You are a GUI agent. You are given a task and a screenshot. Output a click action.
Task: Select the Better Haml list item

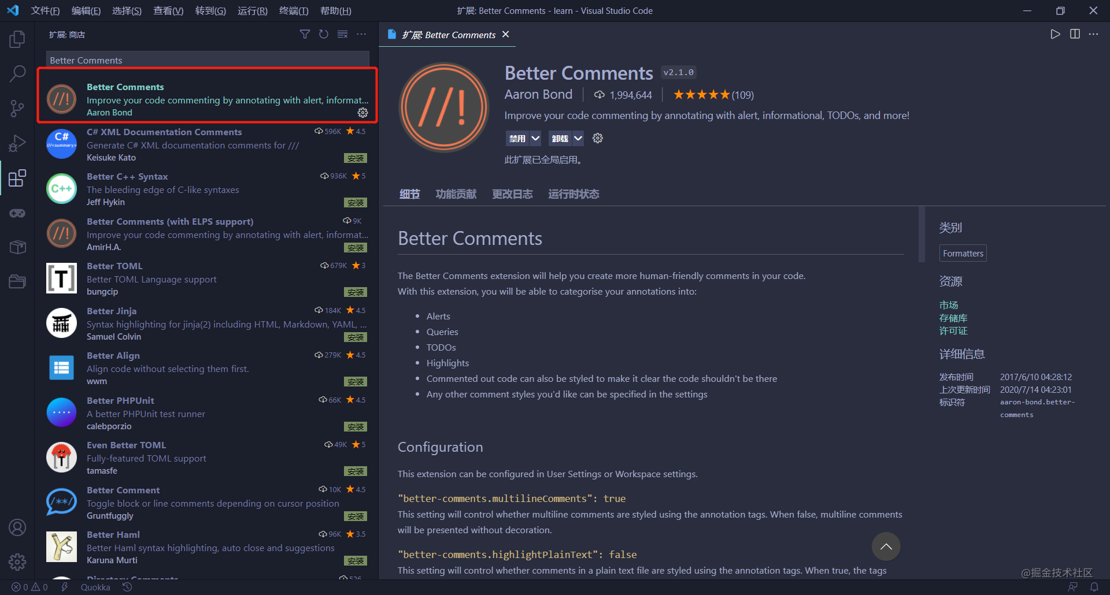click(207, 547)
